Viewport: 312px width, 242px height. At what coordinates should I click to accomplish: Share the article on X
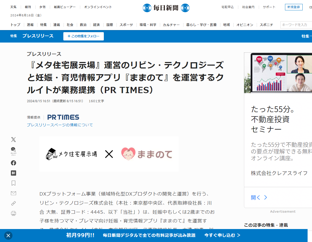click(13, 140)
